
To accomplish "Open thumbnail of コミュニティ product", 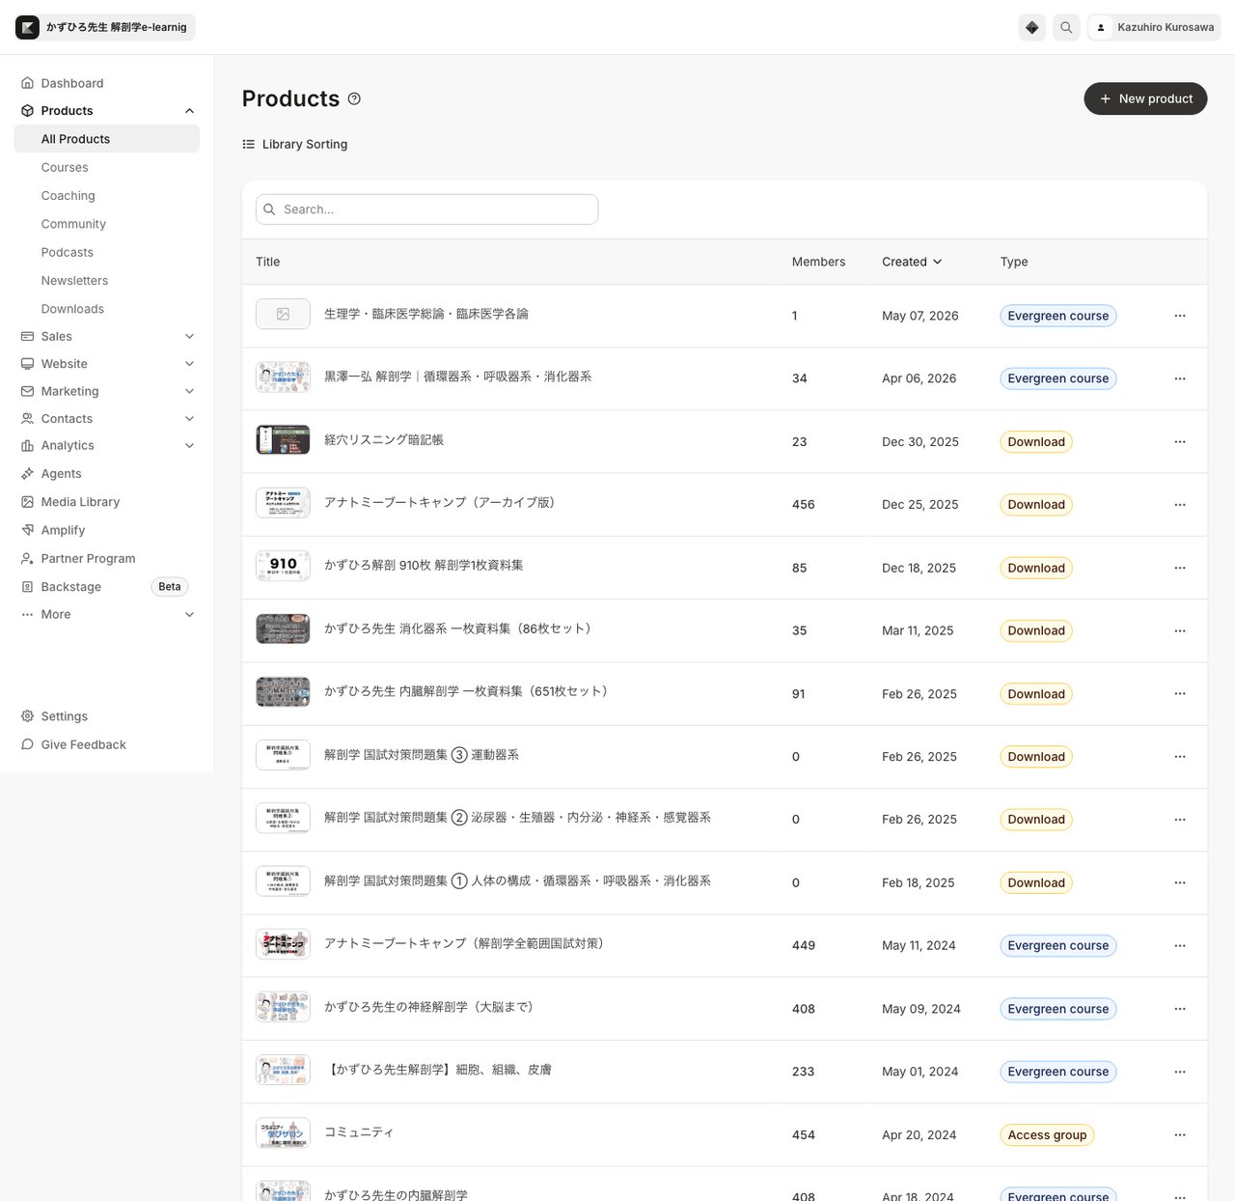I will click(283, 1132).
